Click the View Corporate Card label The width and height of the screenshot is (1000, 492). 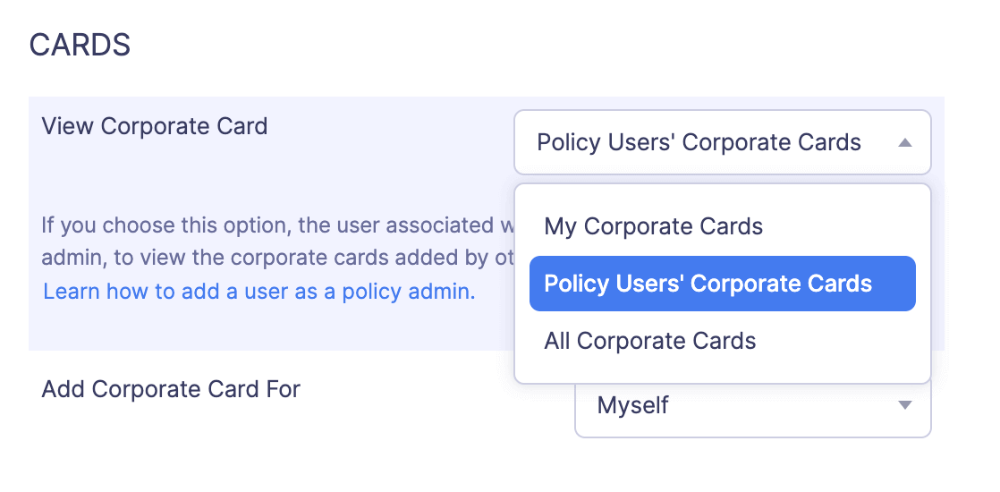[x=155, y=126]
